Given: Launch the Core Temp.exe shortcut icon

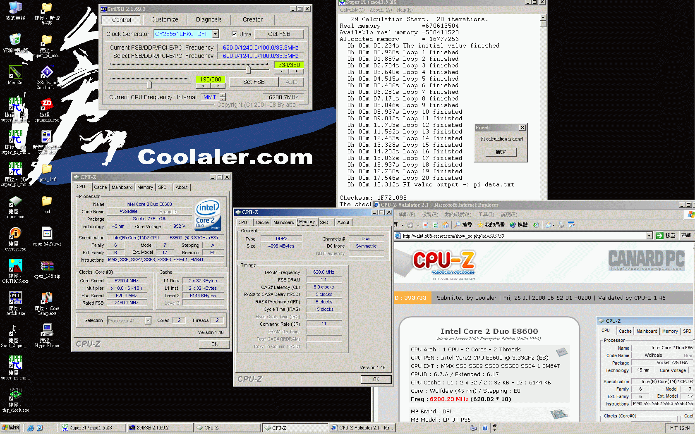Looking at the screenshot, I should 47,298.
